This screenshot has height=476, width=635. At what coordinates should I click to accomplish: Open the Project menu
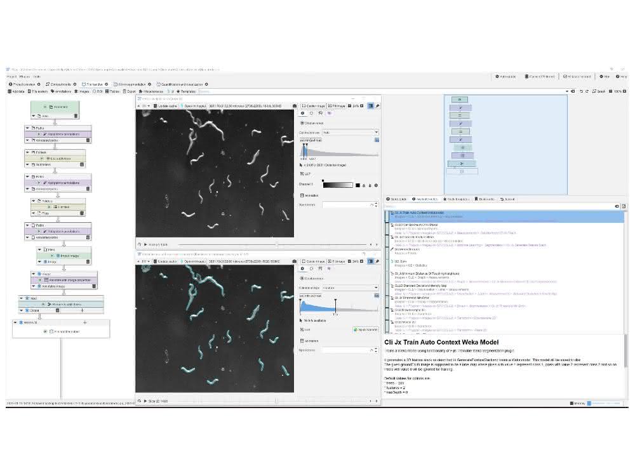11,77
